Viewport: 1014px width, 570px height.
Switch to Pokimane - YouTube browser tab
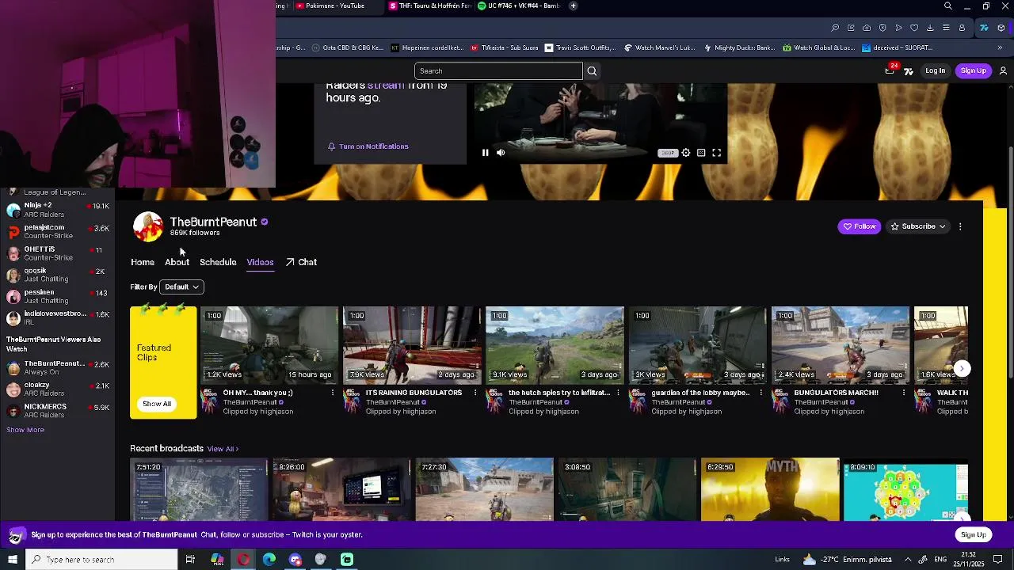334,6
